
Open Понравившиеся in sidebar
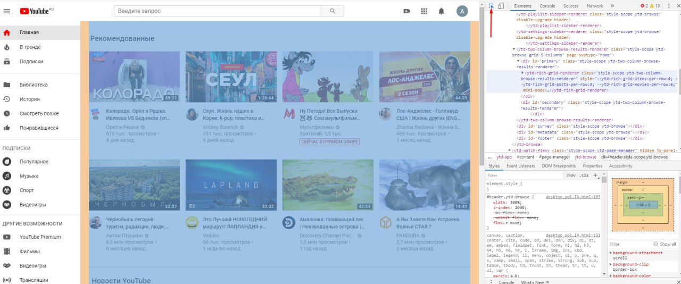click(x=40, y=128)
